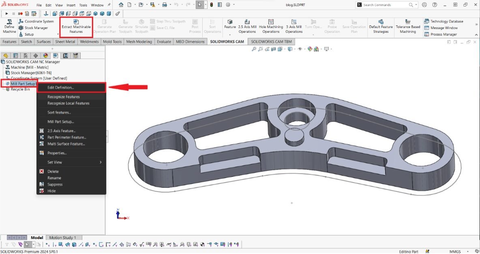Switch to the SOLIDWORKS CAM TBM tab
The image size is (480, 254).
pyautogui.click(x=271, y=42)
